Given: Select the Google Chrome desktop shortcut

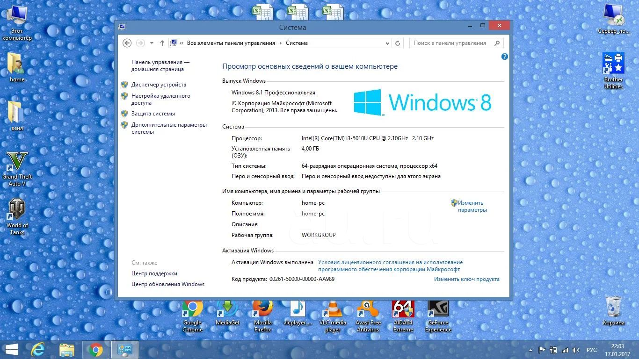Looking at the screenshot, I should click(192, 316).
